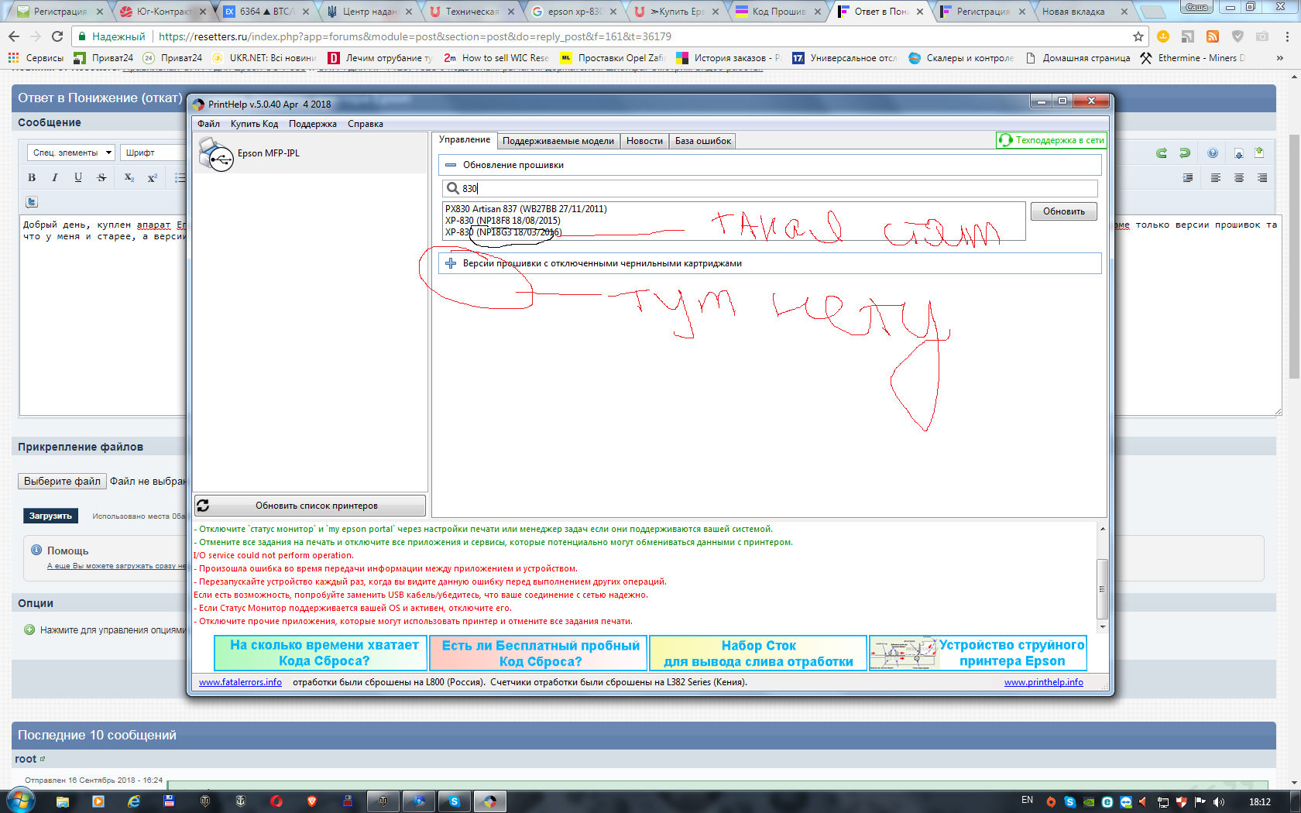Open the system volume control in the tray
This screenshot has width=1301, height=813.
(x=1219, y=801)
